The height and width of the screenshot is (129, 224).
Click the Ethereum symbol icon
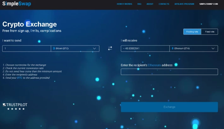point(173,48)
